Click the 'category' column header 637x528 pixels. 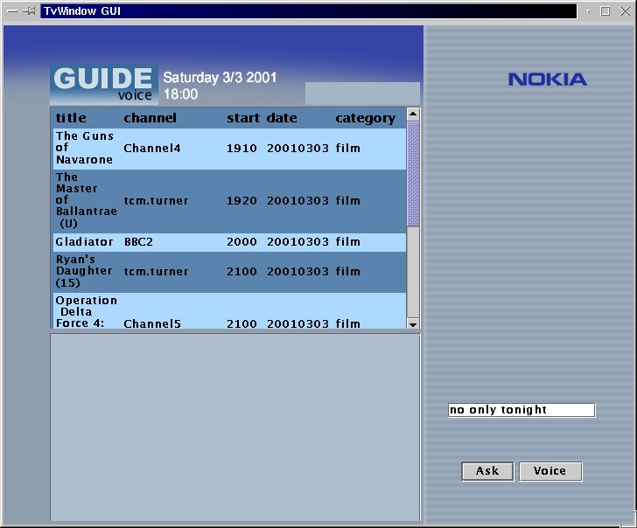click(x=365, y=119)
